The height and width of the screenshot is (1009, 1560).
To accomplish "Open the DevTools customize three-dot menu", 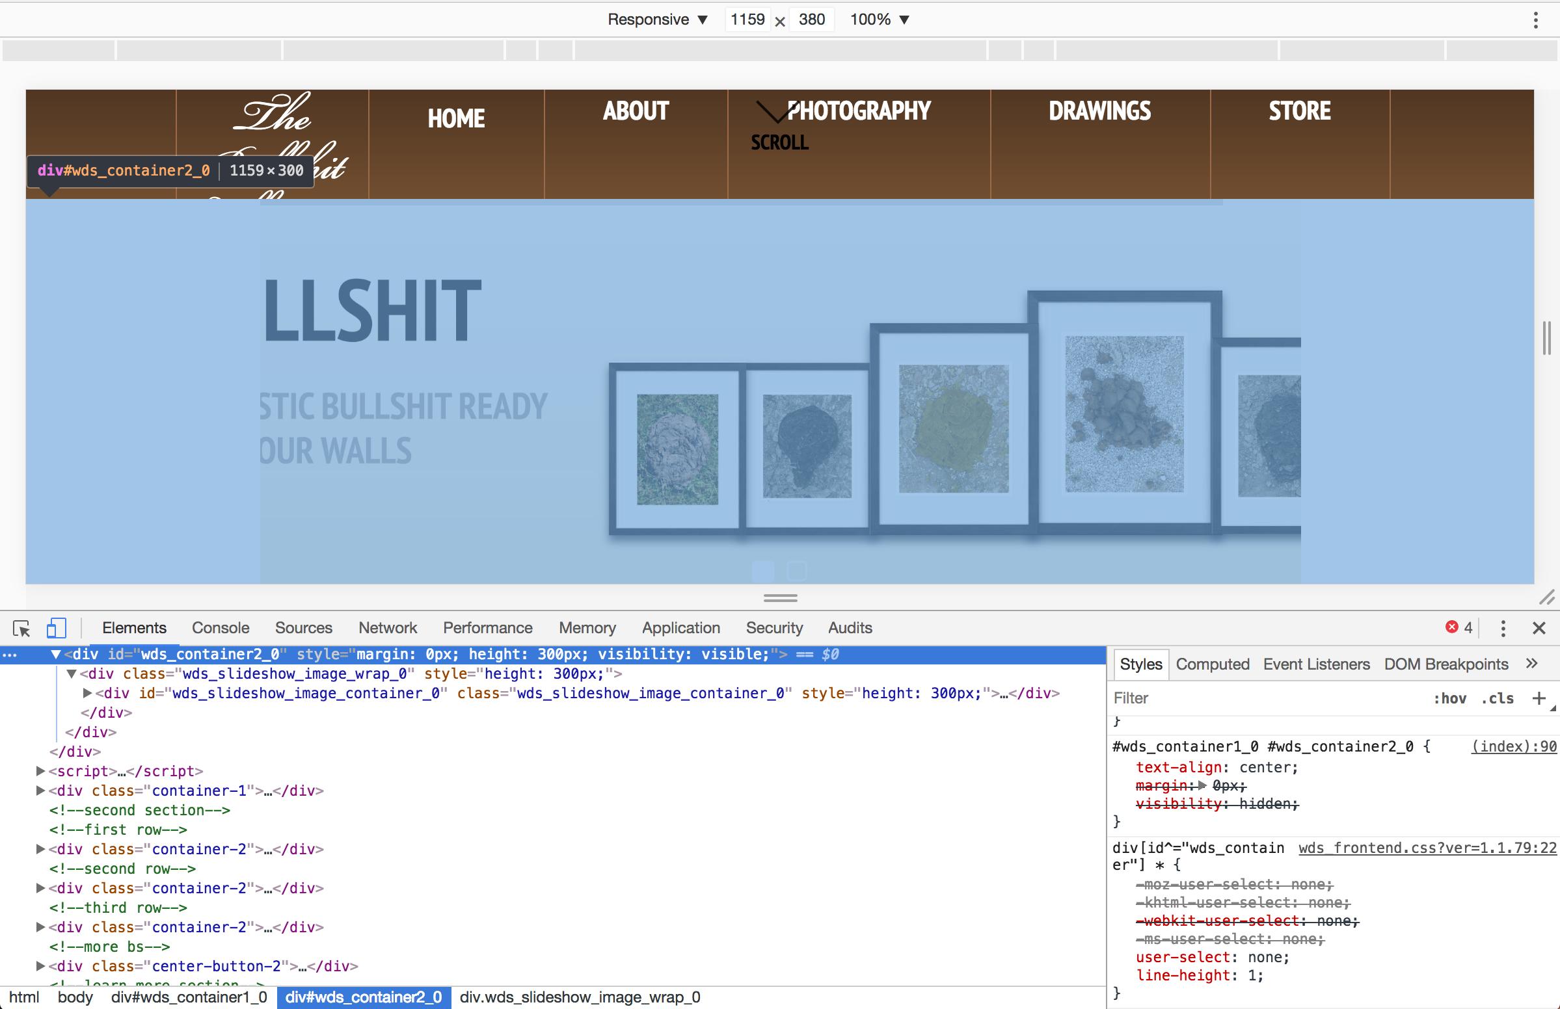I will (1503, 628).
